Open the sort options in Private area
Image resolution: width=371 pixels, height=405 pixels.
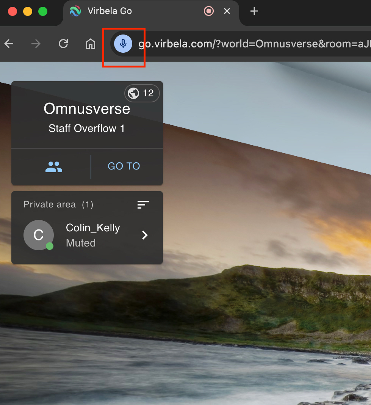(143, 205)
